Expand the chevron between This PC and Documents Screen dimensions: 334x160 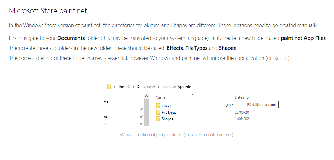pyautogui.click(x=133, y=87)
